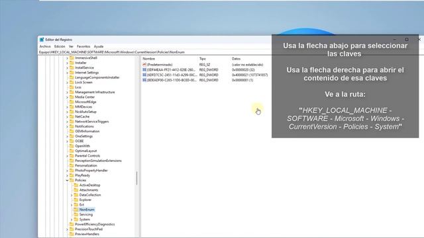This screenshot has height=238, width=424.
Task: Click the ImmersiveShell folder icon
Action: (x=72, y=58)
